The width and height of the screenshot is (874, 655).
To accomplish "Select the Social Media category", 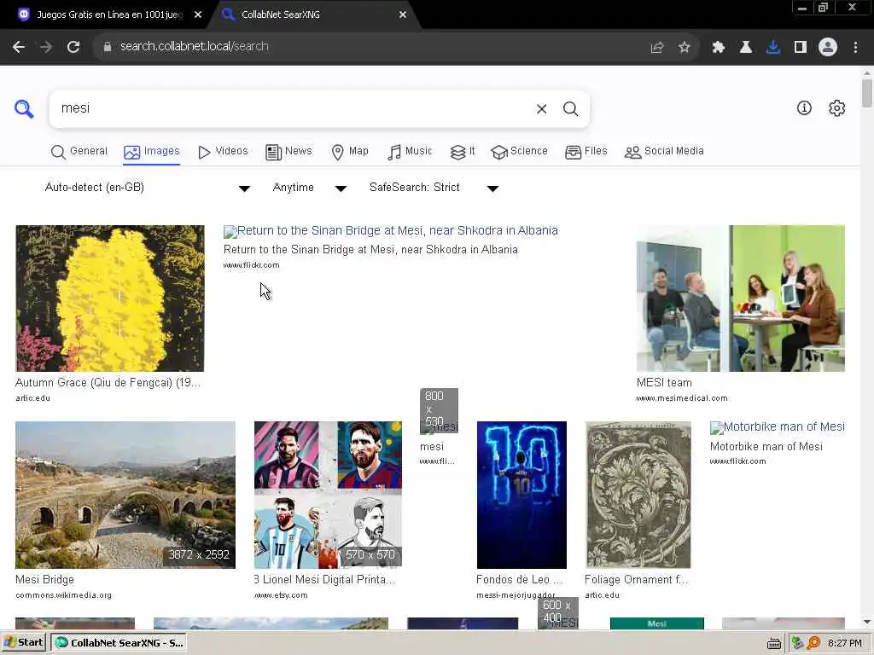I will point(664,152).
